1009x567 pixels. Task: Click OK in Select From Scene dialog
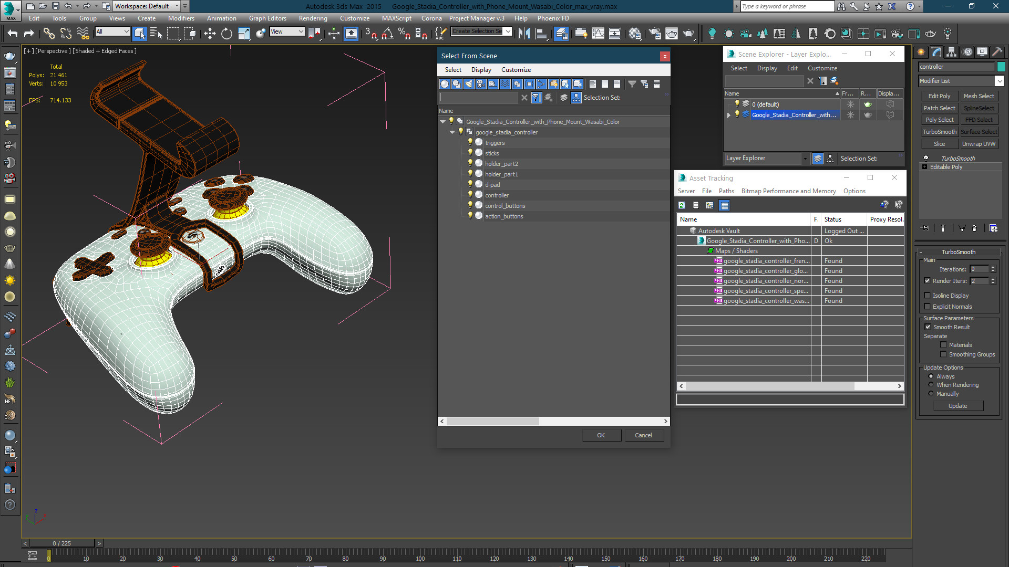(601, 435)
